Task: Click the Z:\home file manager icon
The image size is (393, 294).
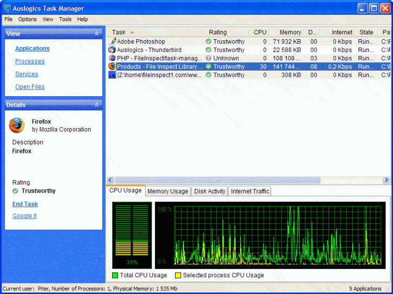Action: pos(112,75)
